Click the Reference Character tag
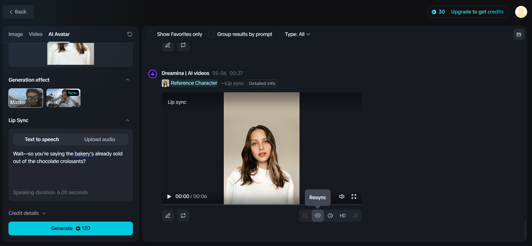532x246 pixels. (194, 83)
